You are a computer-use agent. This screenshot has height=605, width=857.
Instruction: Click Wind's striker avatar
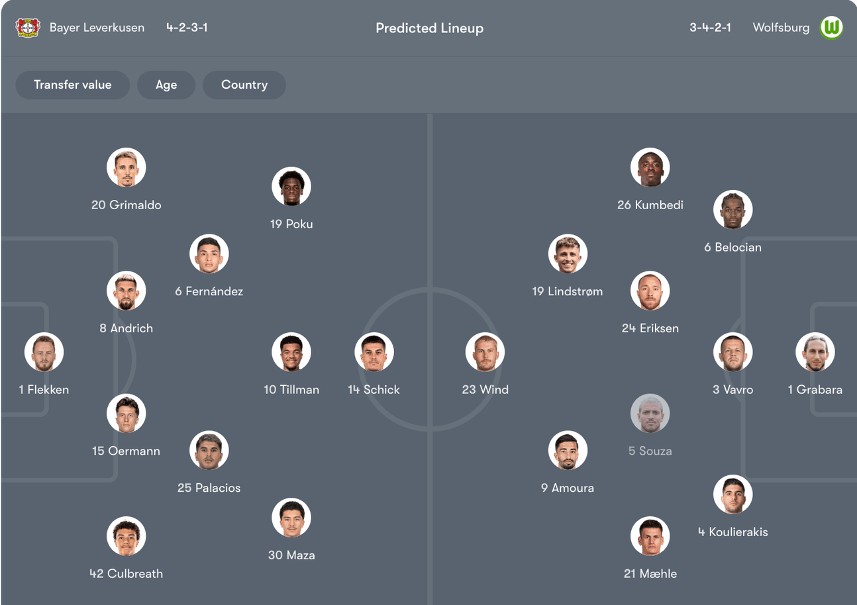coord(485,352)
